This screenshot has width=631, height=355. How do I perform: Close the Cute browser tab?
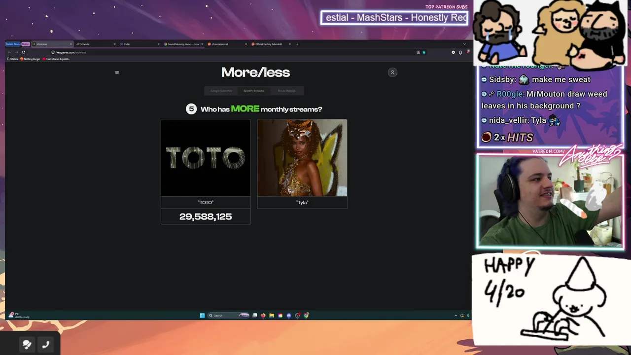pos(158,44)
